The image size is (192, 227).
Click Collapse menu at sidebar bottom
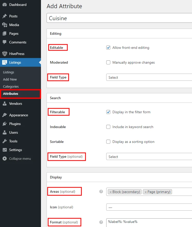(17, 158)
